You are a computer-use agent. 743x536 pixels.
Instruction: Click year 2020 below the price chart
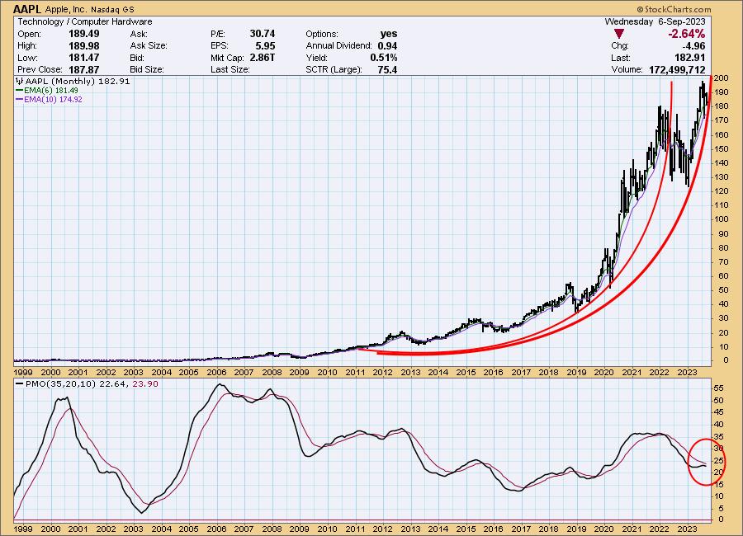click(603, 373)
